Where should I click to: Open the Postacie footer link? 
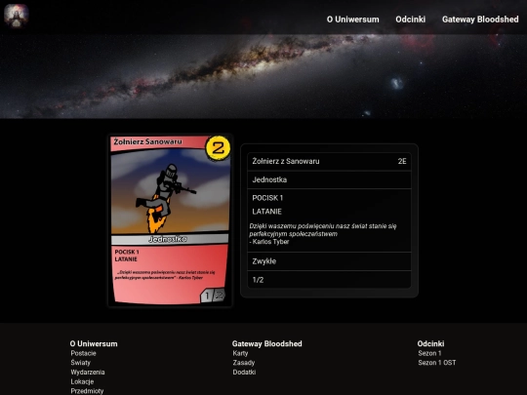(x=83, y=353)
